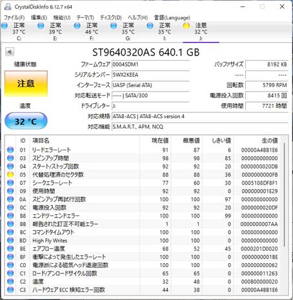Click the drive letter field J:
Viewport: 293px width, 300px height.
pyautogui.click(x=150, y=106)
